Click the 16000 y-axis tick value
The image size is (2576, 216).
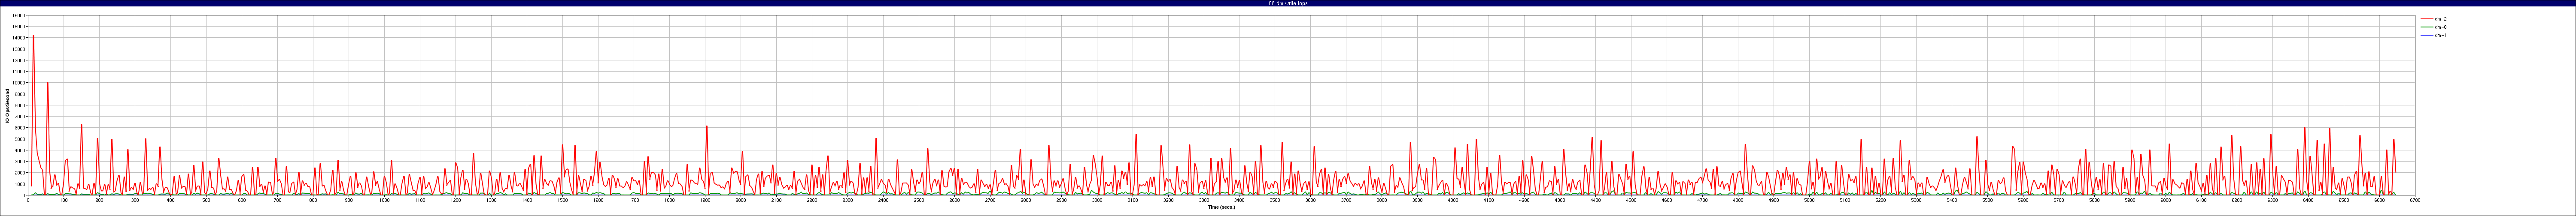(x=19, y=16)
